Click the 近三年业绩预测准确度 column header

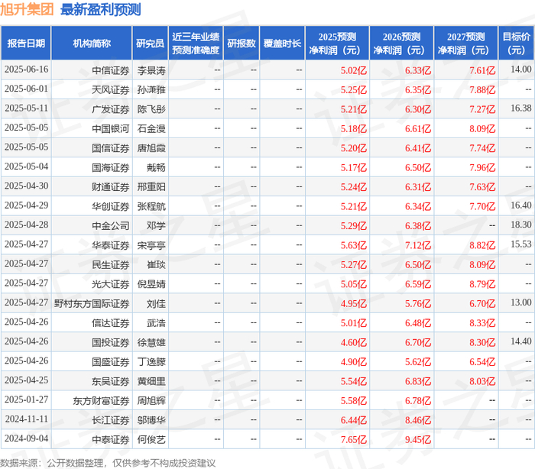click(196, 44)
